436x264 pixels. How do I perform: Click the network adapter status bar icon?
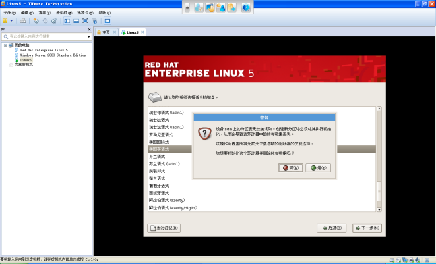[405, 260]
